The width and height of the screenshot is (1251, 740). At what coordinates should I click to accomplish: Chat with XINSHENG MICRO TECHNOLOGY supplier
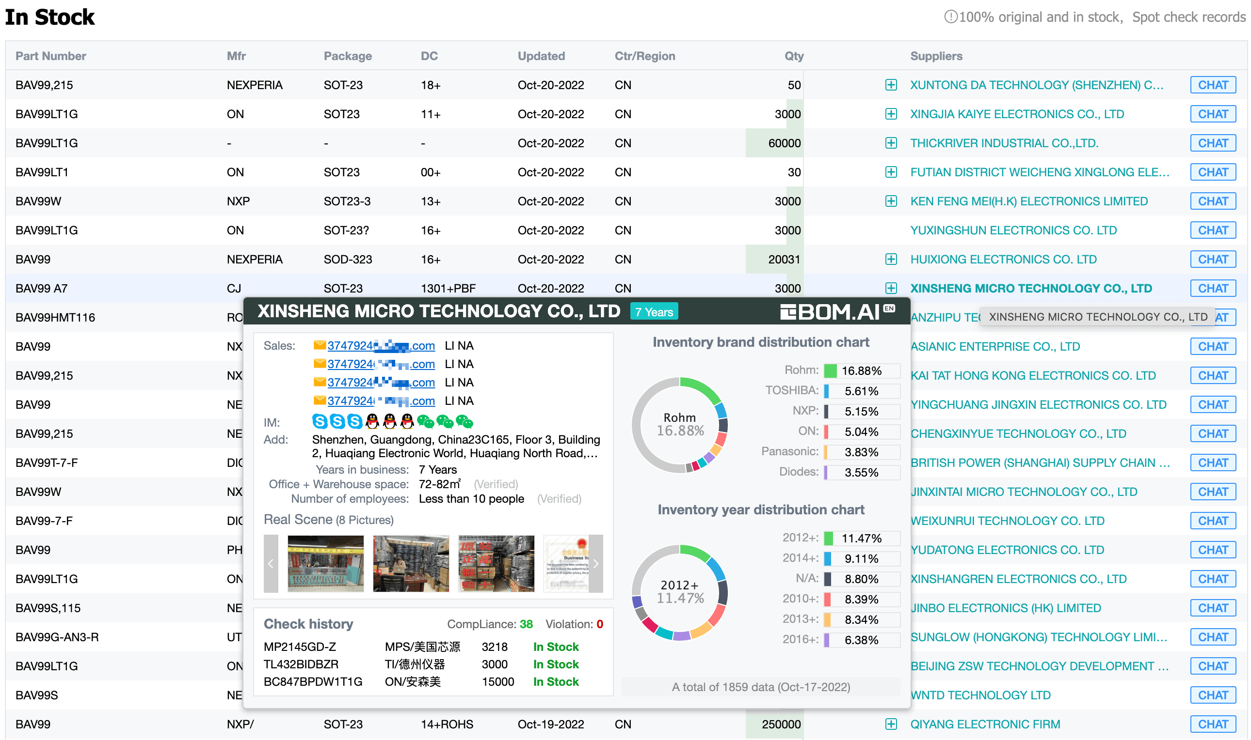[1213, 288]
